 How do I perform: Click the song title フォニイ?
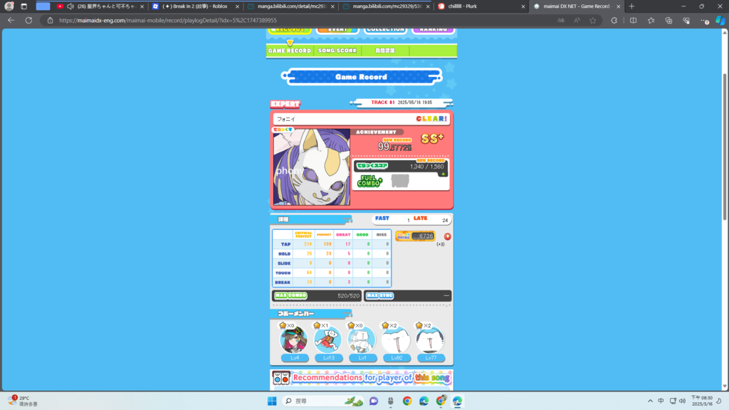[286, 119]
